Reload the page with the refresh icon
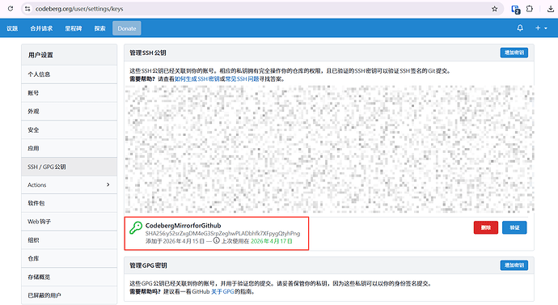The width and height of the screenshot is (558, 305). 11,9
